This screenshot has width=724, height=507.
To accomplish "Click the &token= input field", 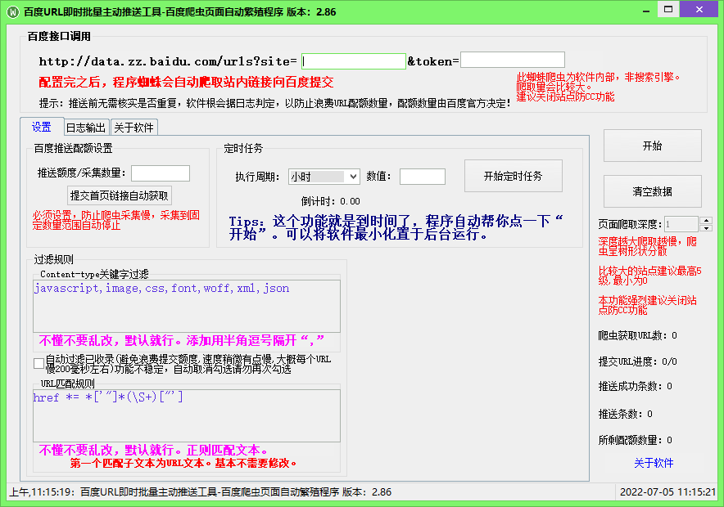I will (x=513, y=60).
